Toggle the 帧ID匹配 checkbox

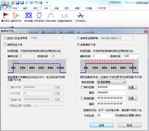[x=82, y=87]
